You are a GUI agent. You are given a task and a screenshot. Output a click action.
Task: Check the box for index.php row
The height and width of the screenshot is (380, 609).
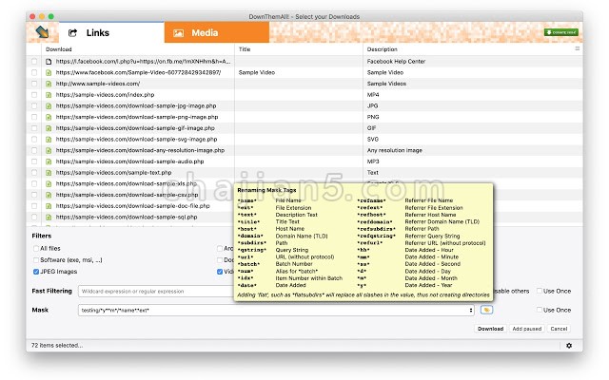[34, 95]
